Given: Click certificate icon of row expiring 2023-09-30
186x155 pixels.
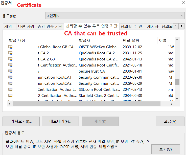Looking at the screenshot, I should [10, 77].
